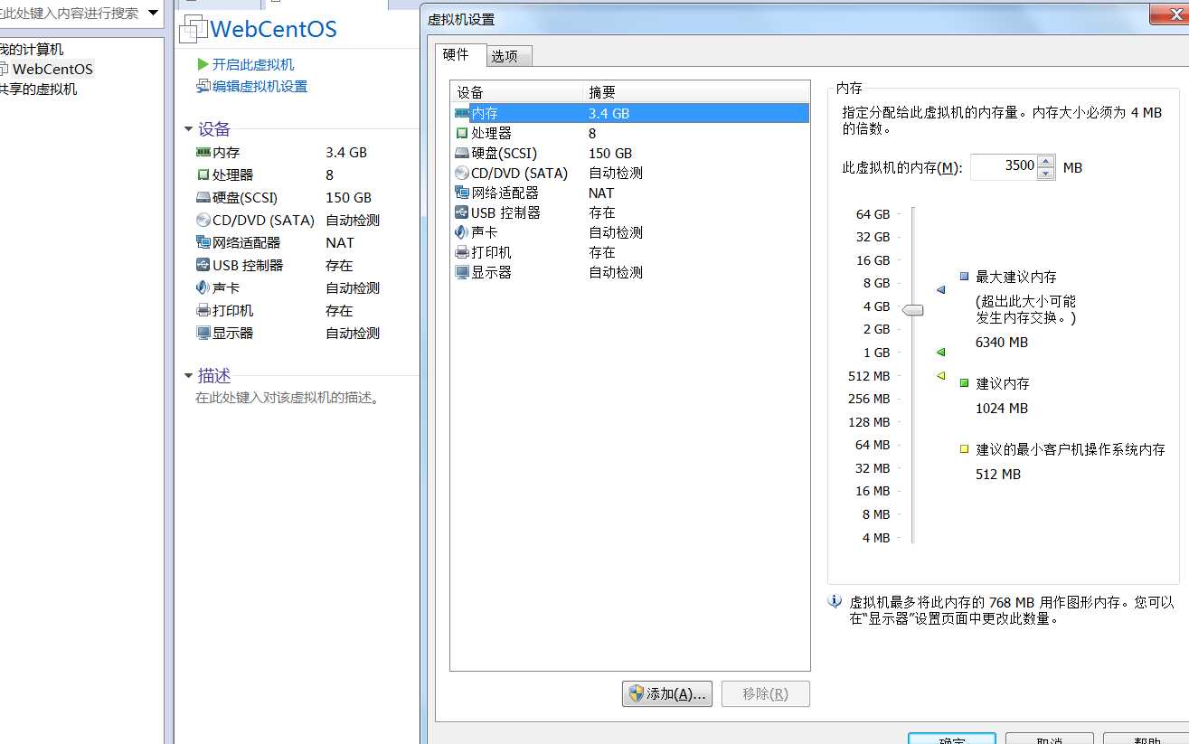Click 编辑虚拟机设置 link
This screenshot has height=744, width=1189.
point(260,87)
